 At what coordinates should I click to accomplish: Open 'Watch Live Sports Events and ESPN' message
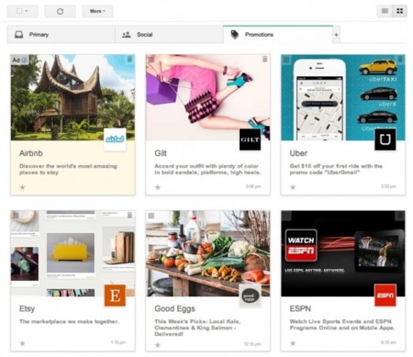coord(342,325)
